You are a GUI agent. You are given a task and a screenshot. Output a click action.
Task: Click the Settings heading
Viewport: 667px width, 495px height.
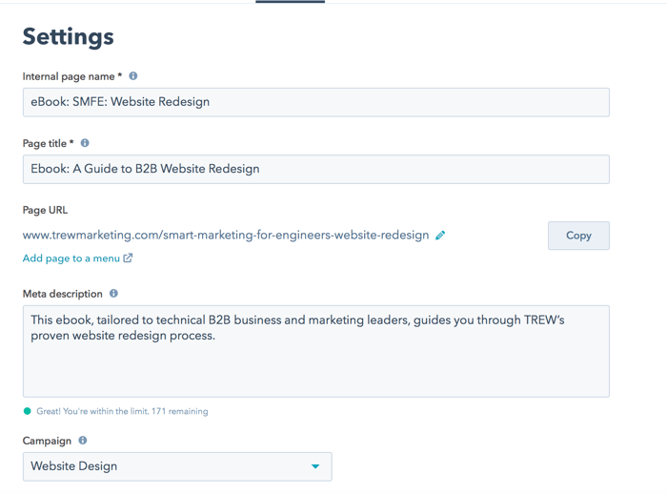point(68,37)
